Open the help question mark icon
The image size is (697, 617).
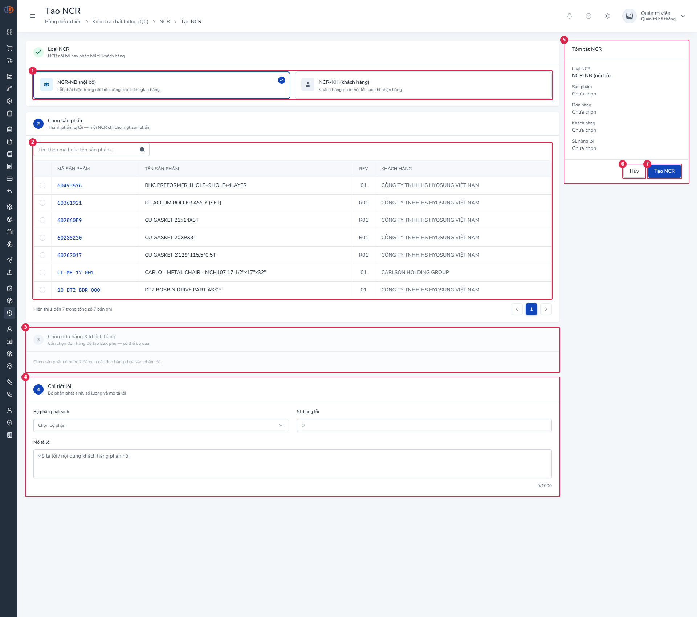(x=588, y=16)
